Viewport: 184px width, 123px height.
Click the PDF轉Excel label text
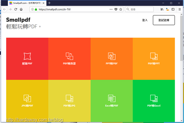(154, 106)
